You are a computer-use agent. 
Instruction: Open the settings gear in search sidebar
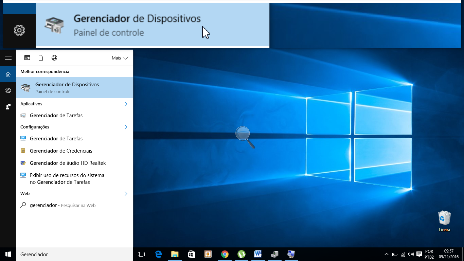(8, 90)
